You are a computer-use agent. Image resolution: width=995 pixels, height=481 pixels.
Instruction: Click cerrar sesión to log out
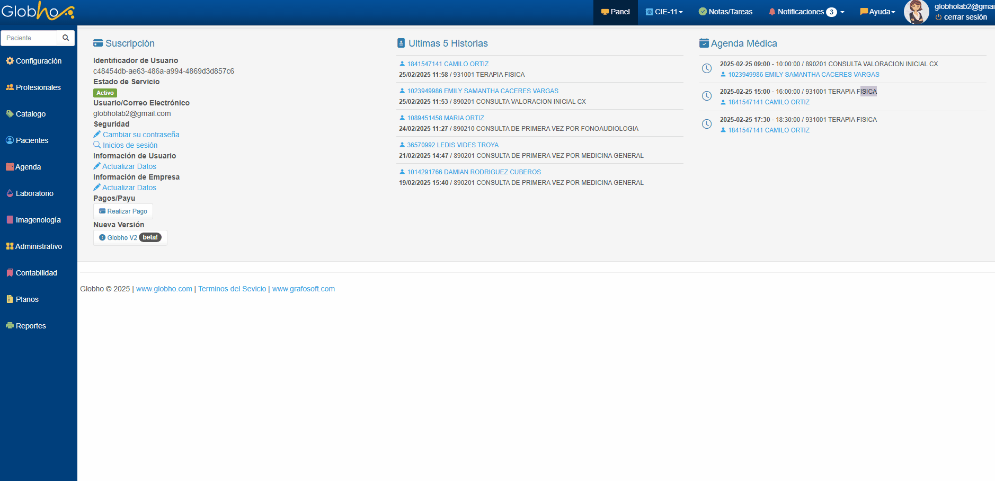tap(965, 17)
